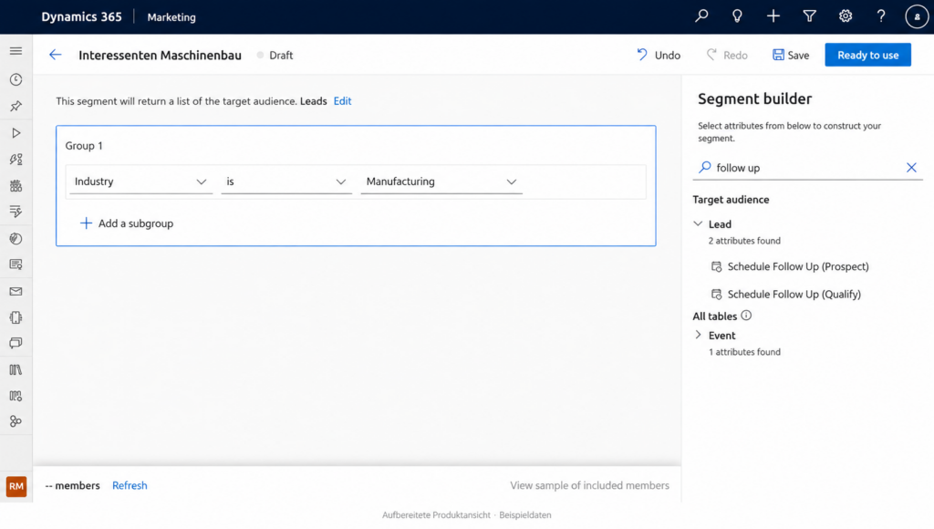Open the segments sidebar icon

tap(16, 186)
